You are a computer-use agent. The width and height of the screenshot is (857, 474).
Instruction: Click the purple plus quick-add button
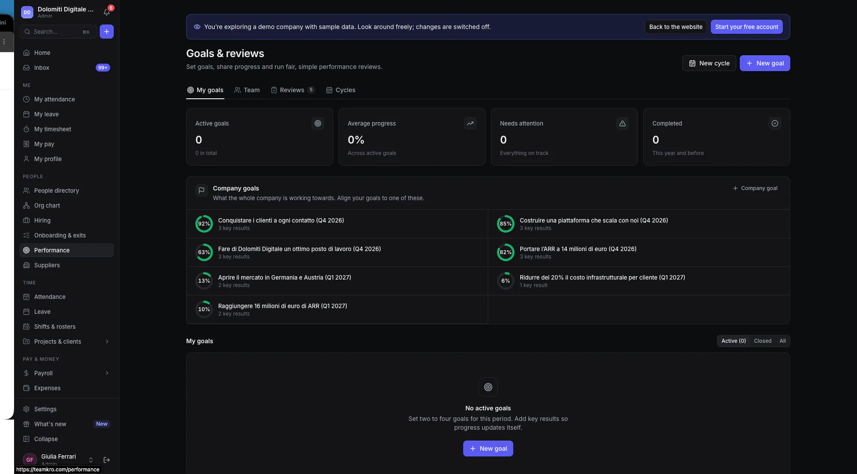[107, 32]
